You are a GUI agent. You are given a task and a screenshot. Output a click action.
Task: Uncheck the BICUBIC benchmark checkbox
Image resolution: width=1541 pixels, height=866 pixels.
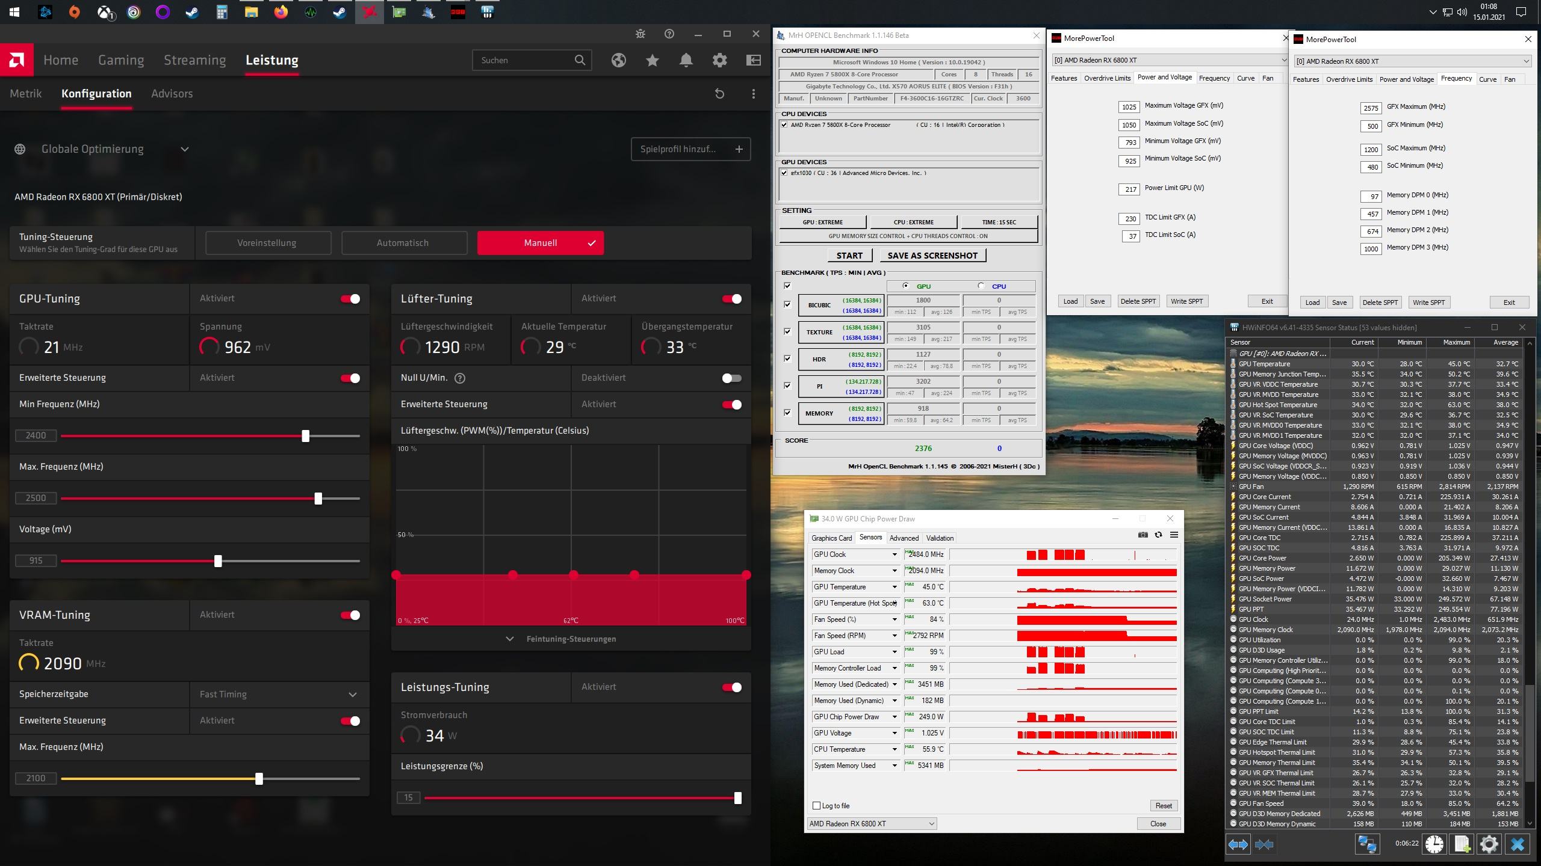(787, 305)
